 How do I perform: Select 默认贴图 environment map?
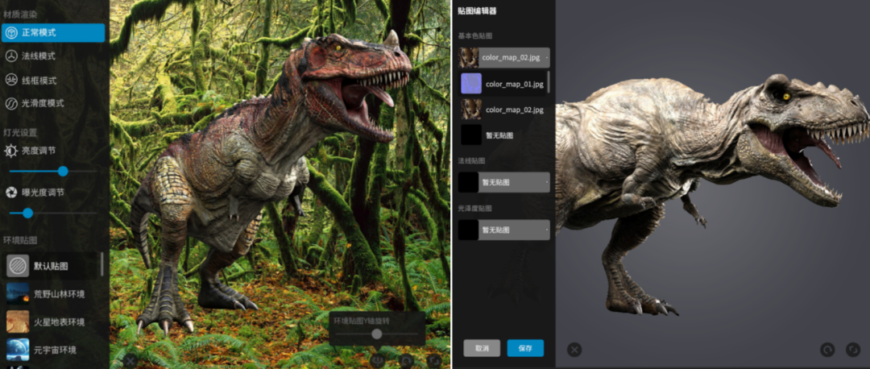pos(51,266)
